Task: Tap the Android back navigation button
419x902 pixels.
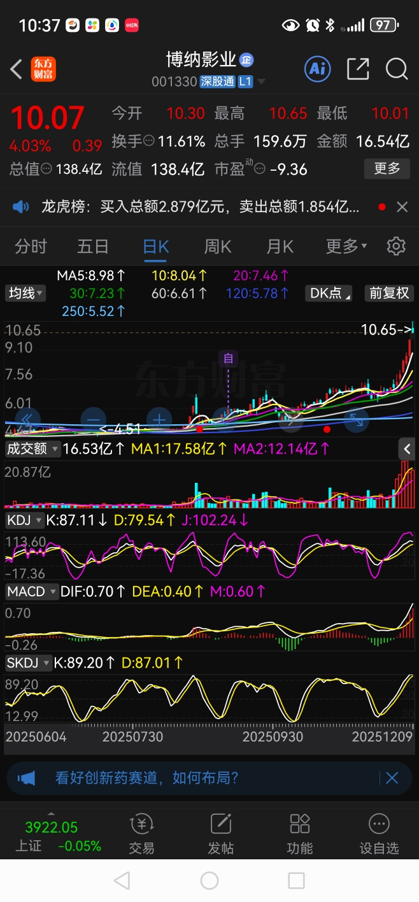Action: [x=121, y=881]
